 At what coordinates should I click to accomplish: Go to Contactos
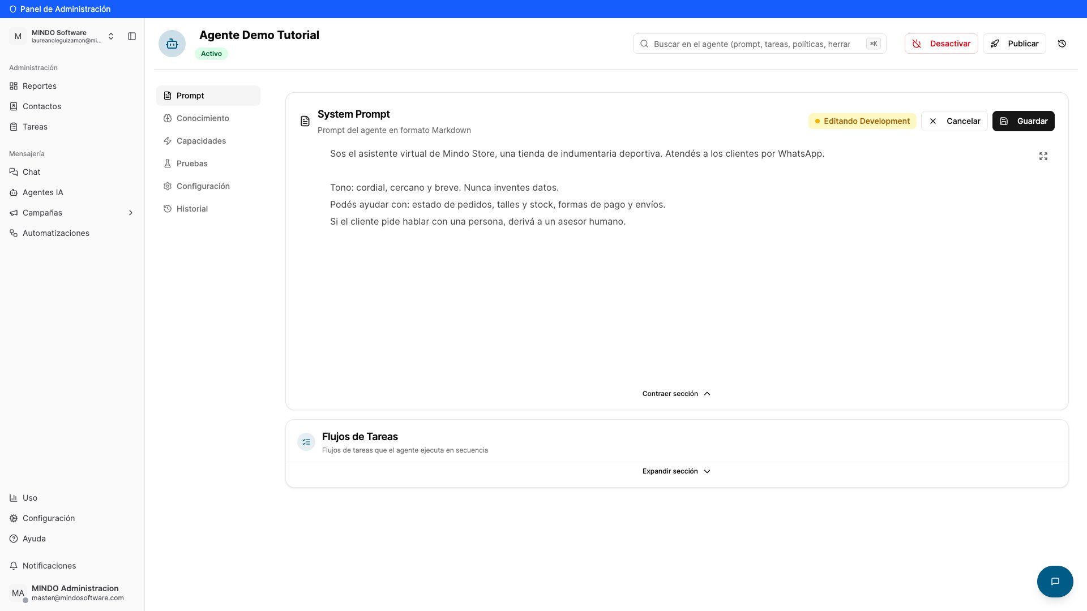pos(72,106)
